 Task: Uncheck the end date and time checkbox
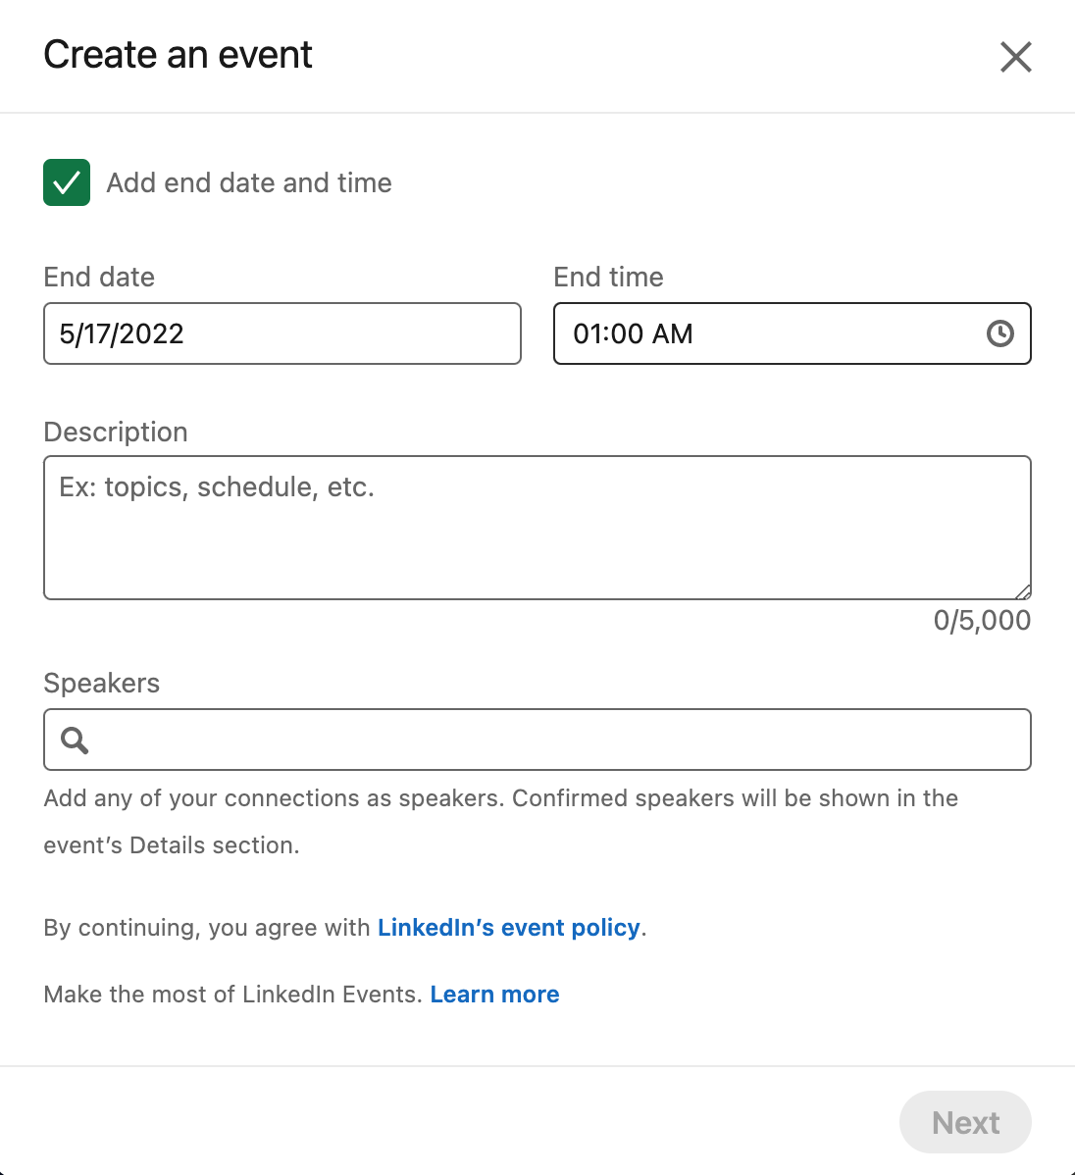[x=67, y=182]
